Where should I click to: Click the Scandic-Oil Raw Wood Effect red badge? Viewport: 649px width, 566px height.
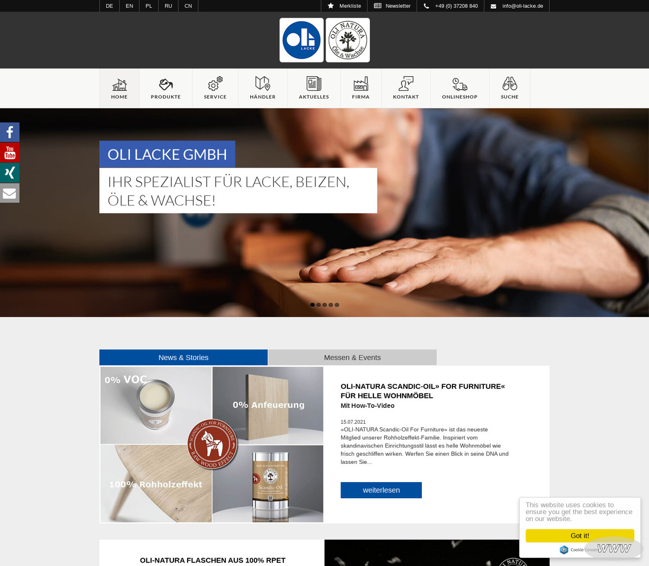click(x=212, y=444)
